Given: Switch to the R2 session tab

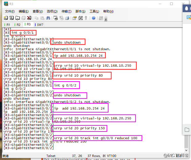Looking at the screenshot, I should pyautogui.click(x=18, y=25).
